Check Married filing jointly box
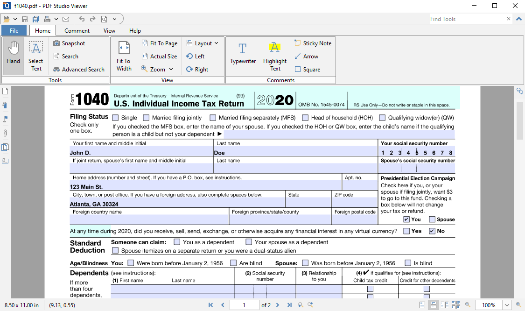Viewport: 525px width, 311px height. [147, 118]
